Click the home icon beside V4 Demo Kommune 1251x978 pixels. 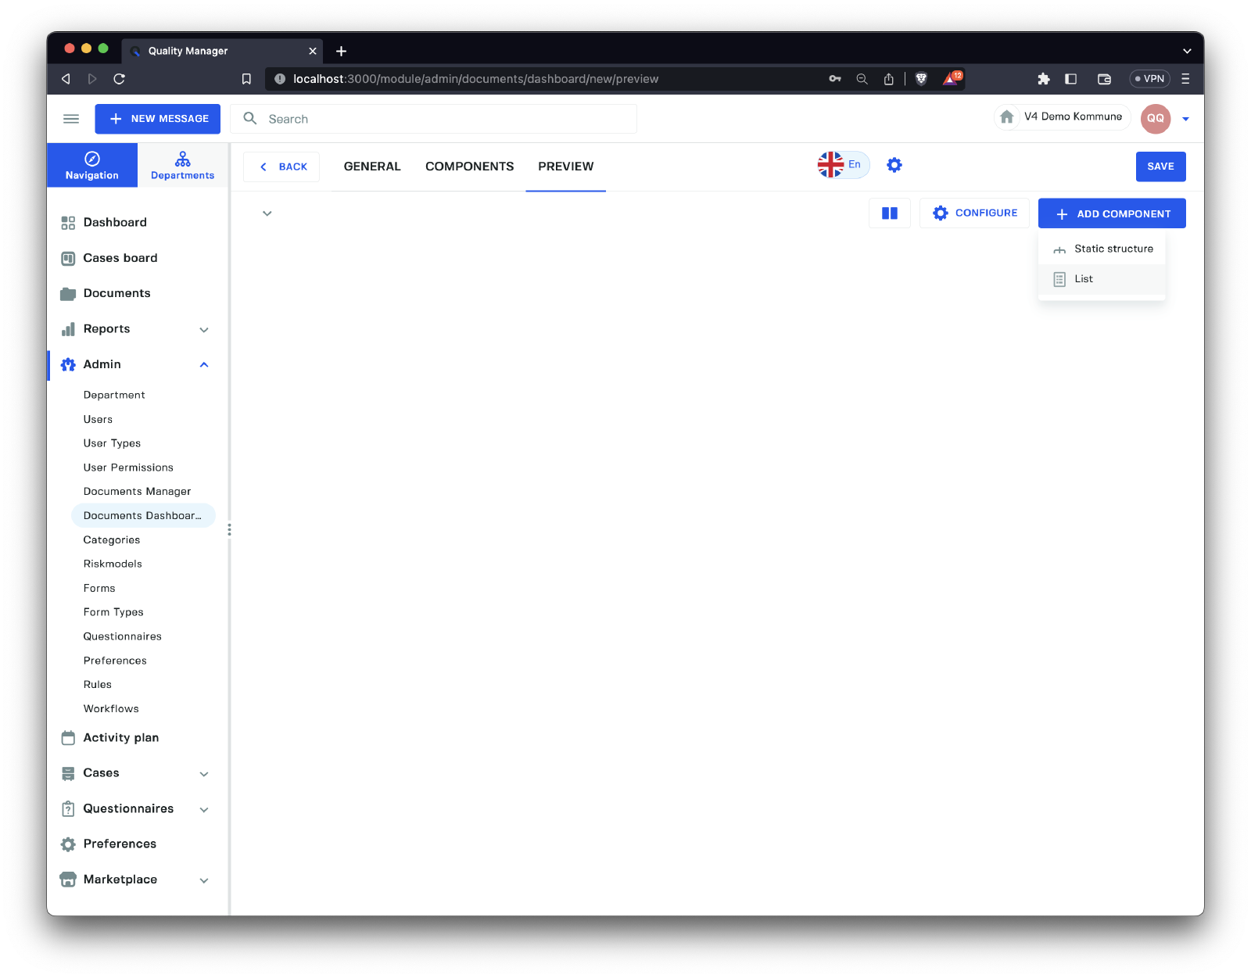click(x=1007, y=117)
